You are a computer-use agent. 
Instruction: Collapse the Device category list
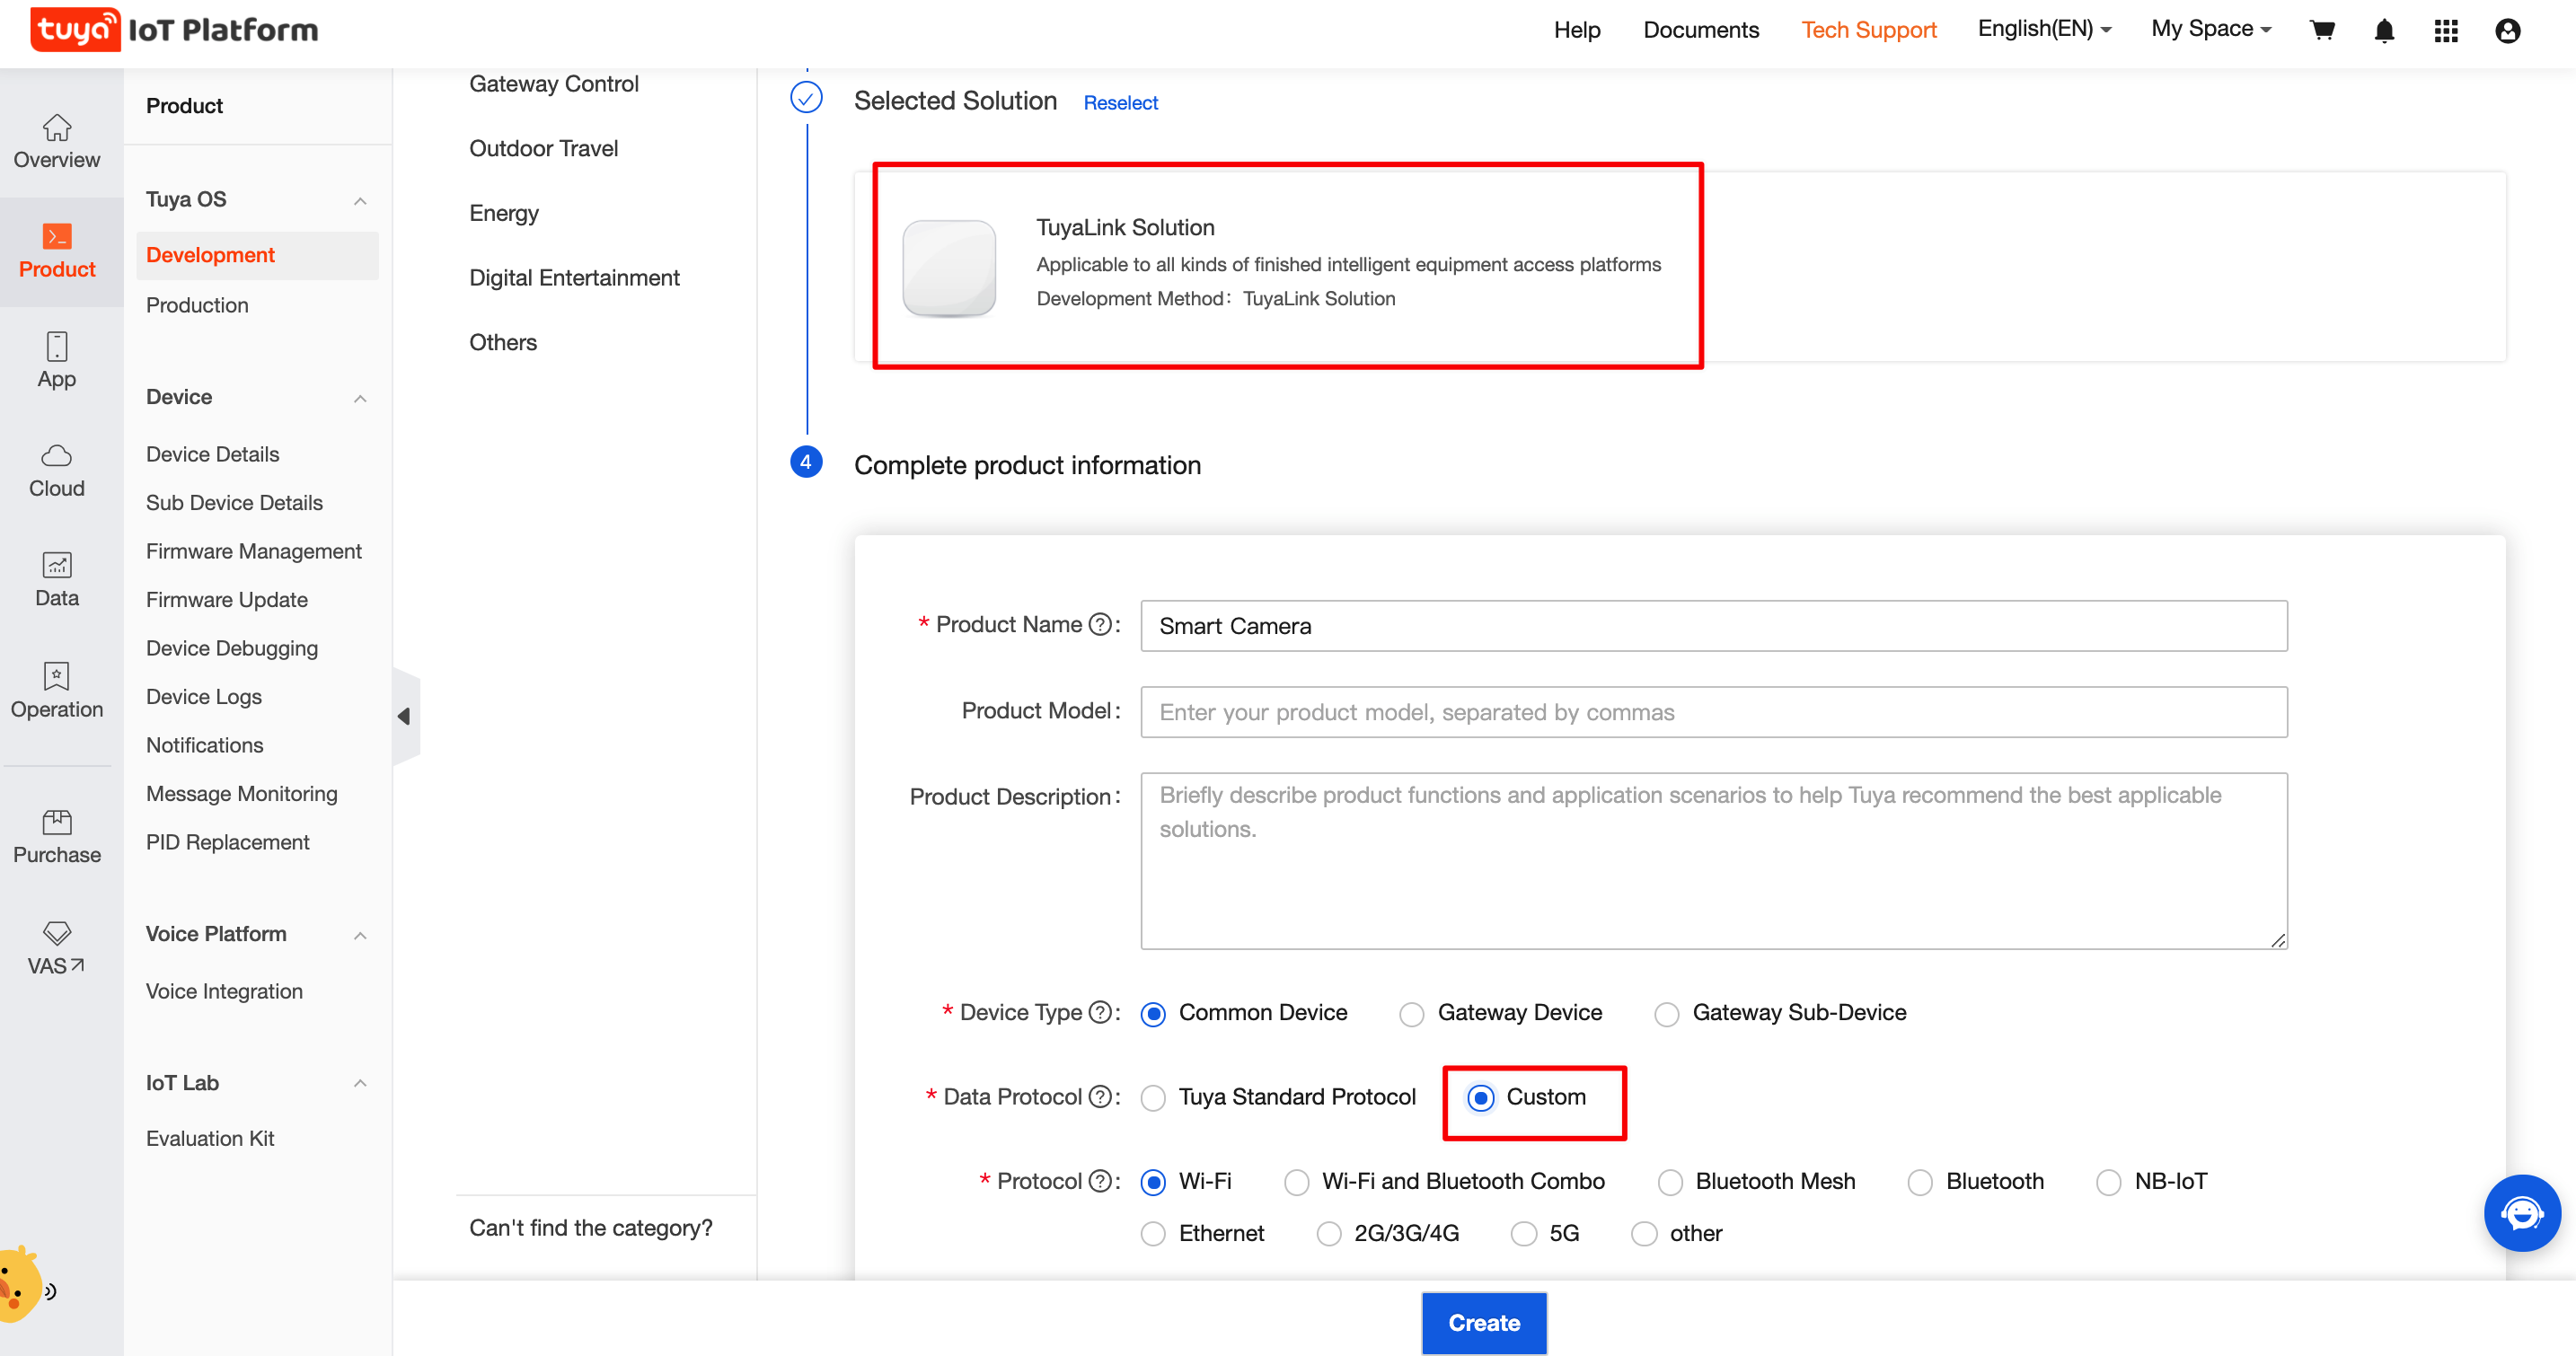click(x=361, y=398)
